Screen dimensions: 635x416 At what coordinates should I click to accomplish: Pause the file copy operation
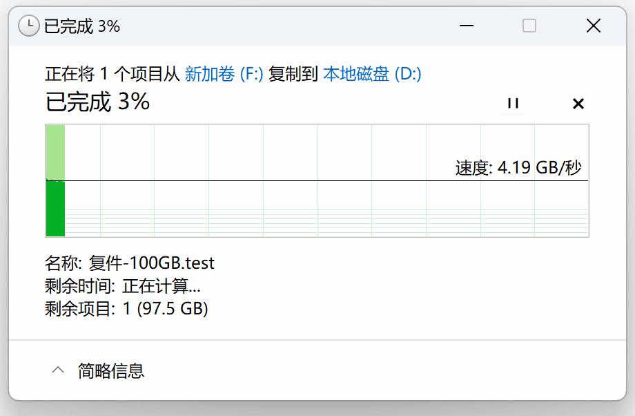coord(512,104)
